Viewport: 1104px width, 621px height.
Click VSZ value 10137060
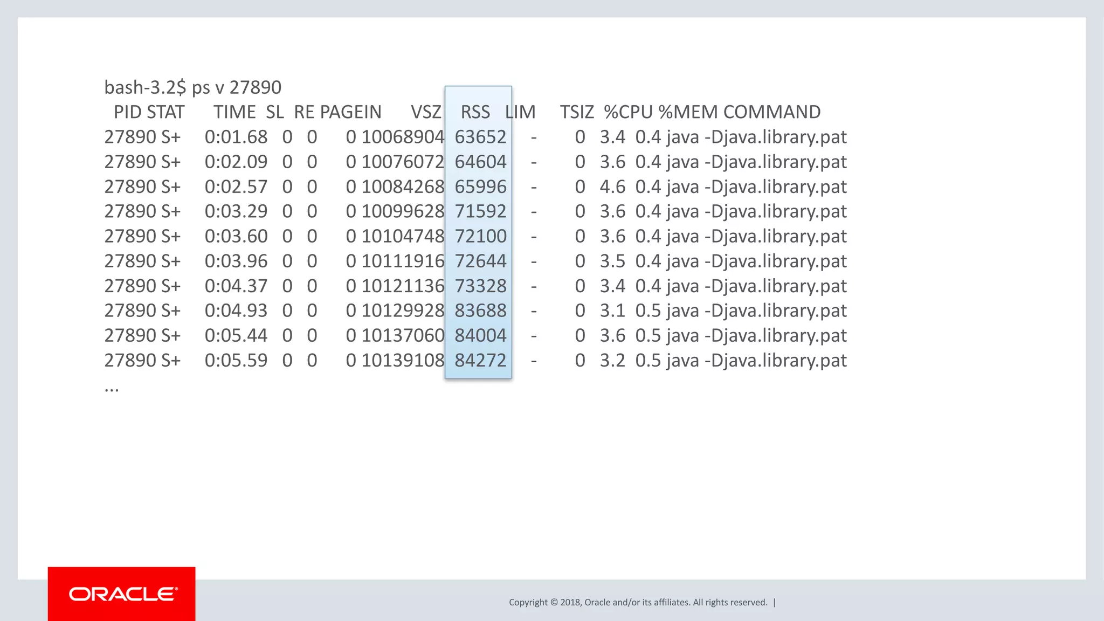(403, 335)
